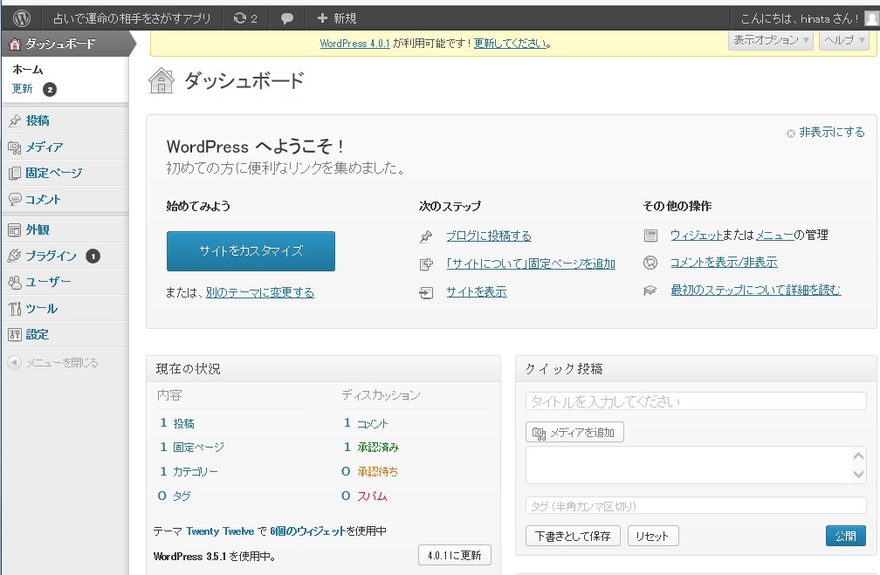Click the pin icon next to ブログに投稿する
The height and width of the screenshot is (575, 880).
[x=426, y=236]
